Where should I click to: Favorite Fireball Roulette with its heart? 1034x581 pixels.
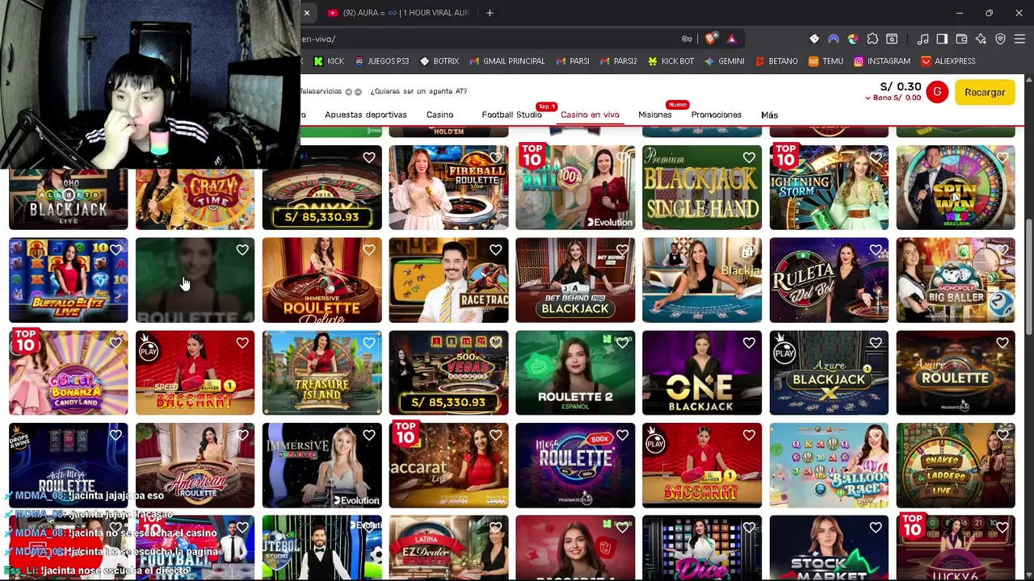[x=495, y=158]
